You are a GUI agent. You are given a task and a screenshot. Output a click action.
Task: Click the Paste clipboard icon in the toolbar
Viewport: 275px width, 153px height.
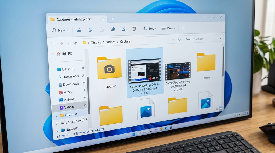[x=102, y=29]
